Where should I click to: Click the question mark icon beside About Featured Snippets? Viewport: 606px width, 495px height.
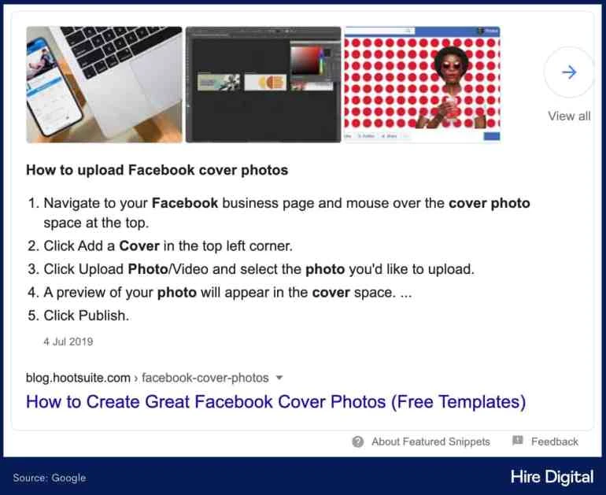(x=358, y=441)
